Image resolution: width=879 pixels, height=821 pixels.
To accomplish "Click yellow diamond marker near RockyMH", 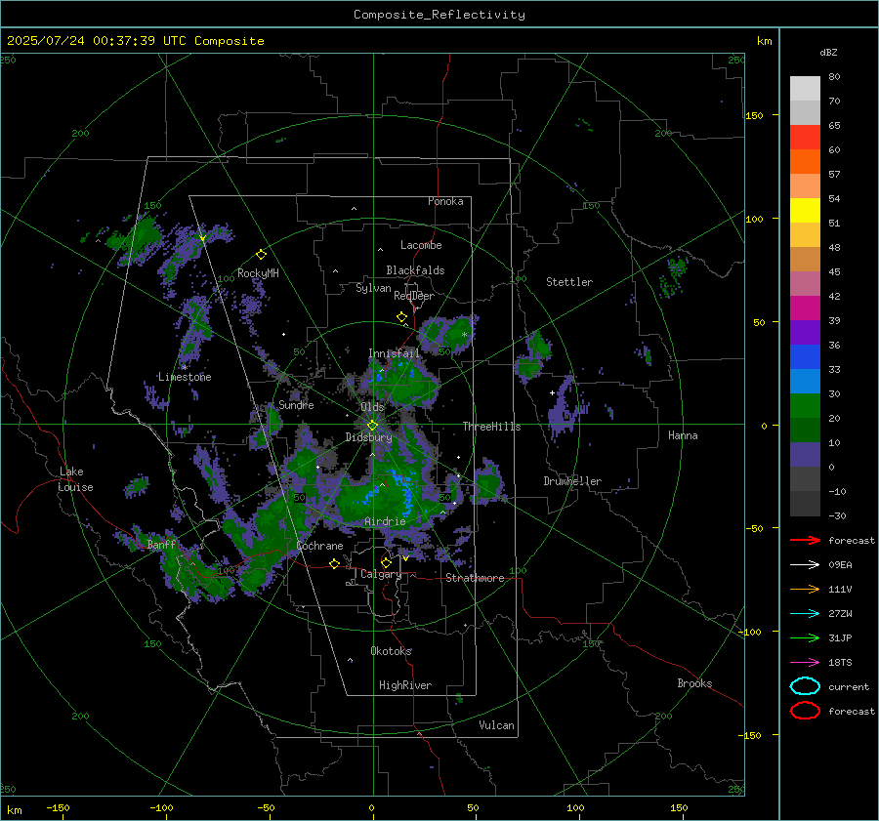I will click(x=261, y=255).
